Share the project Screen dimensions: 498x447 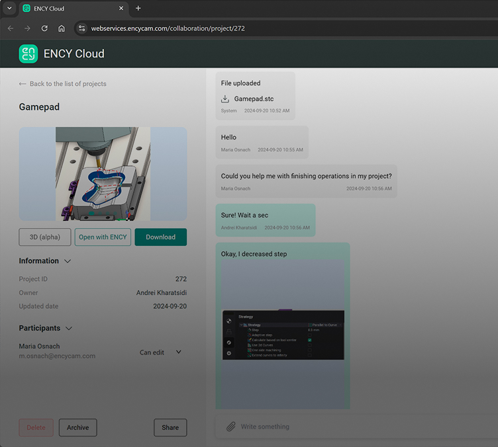pos(170,427)
